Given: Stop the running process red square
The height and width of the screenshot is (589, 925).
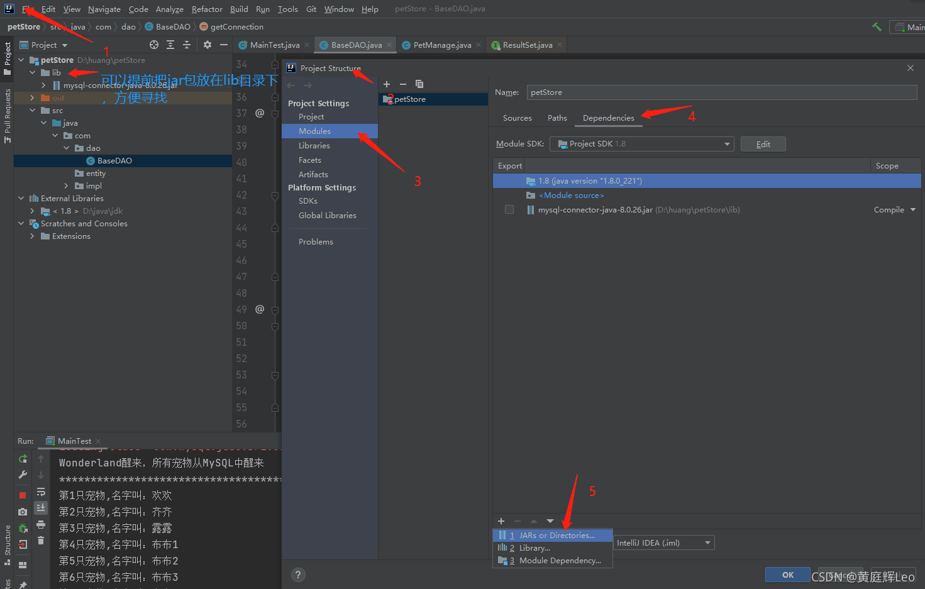Looking at the screenshot, I should pyautogui.click(x=23, y=495).
